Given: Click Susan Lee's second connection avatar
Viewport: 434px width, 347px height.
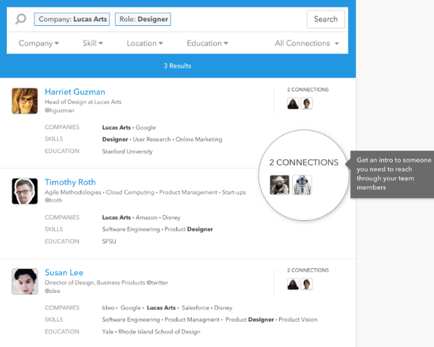Looking at the screenshot, I should [x=306, y=284].
